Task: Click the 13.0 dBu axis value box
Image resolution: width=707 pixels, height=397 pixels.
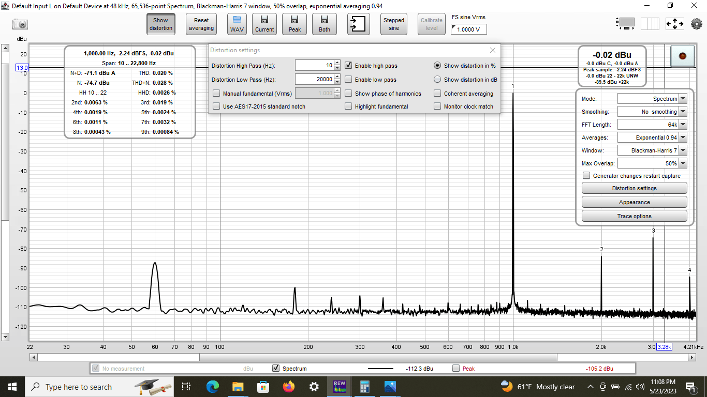Action: pyautogui.click(x=22, y=68)
